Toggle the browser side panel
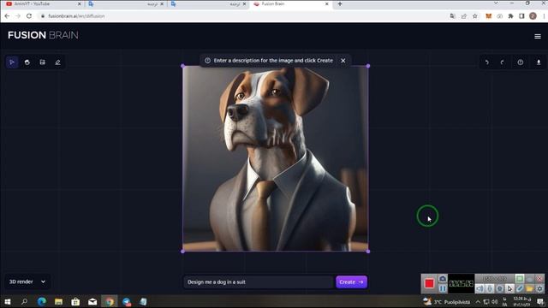Viewport: 548px width, 308px height. pos(521,16)
